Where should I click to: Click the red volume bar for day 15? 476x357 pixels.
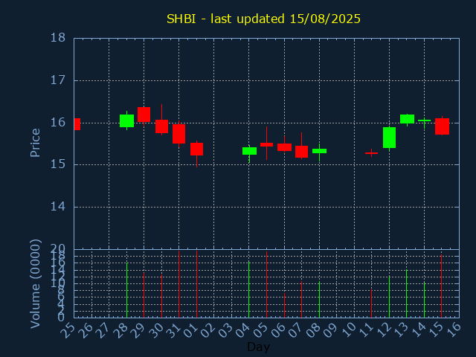pyautogui.click(x=441, y=286)
